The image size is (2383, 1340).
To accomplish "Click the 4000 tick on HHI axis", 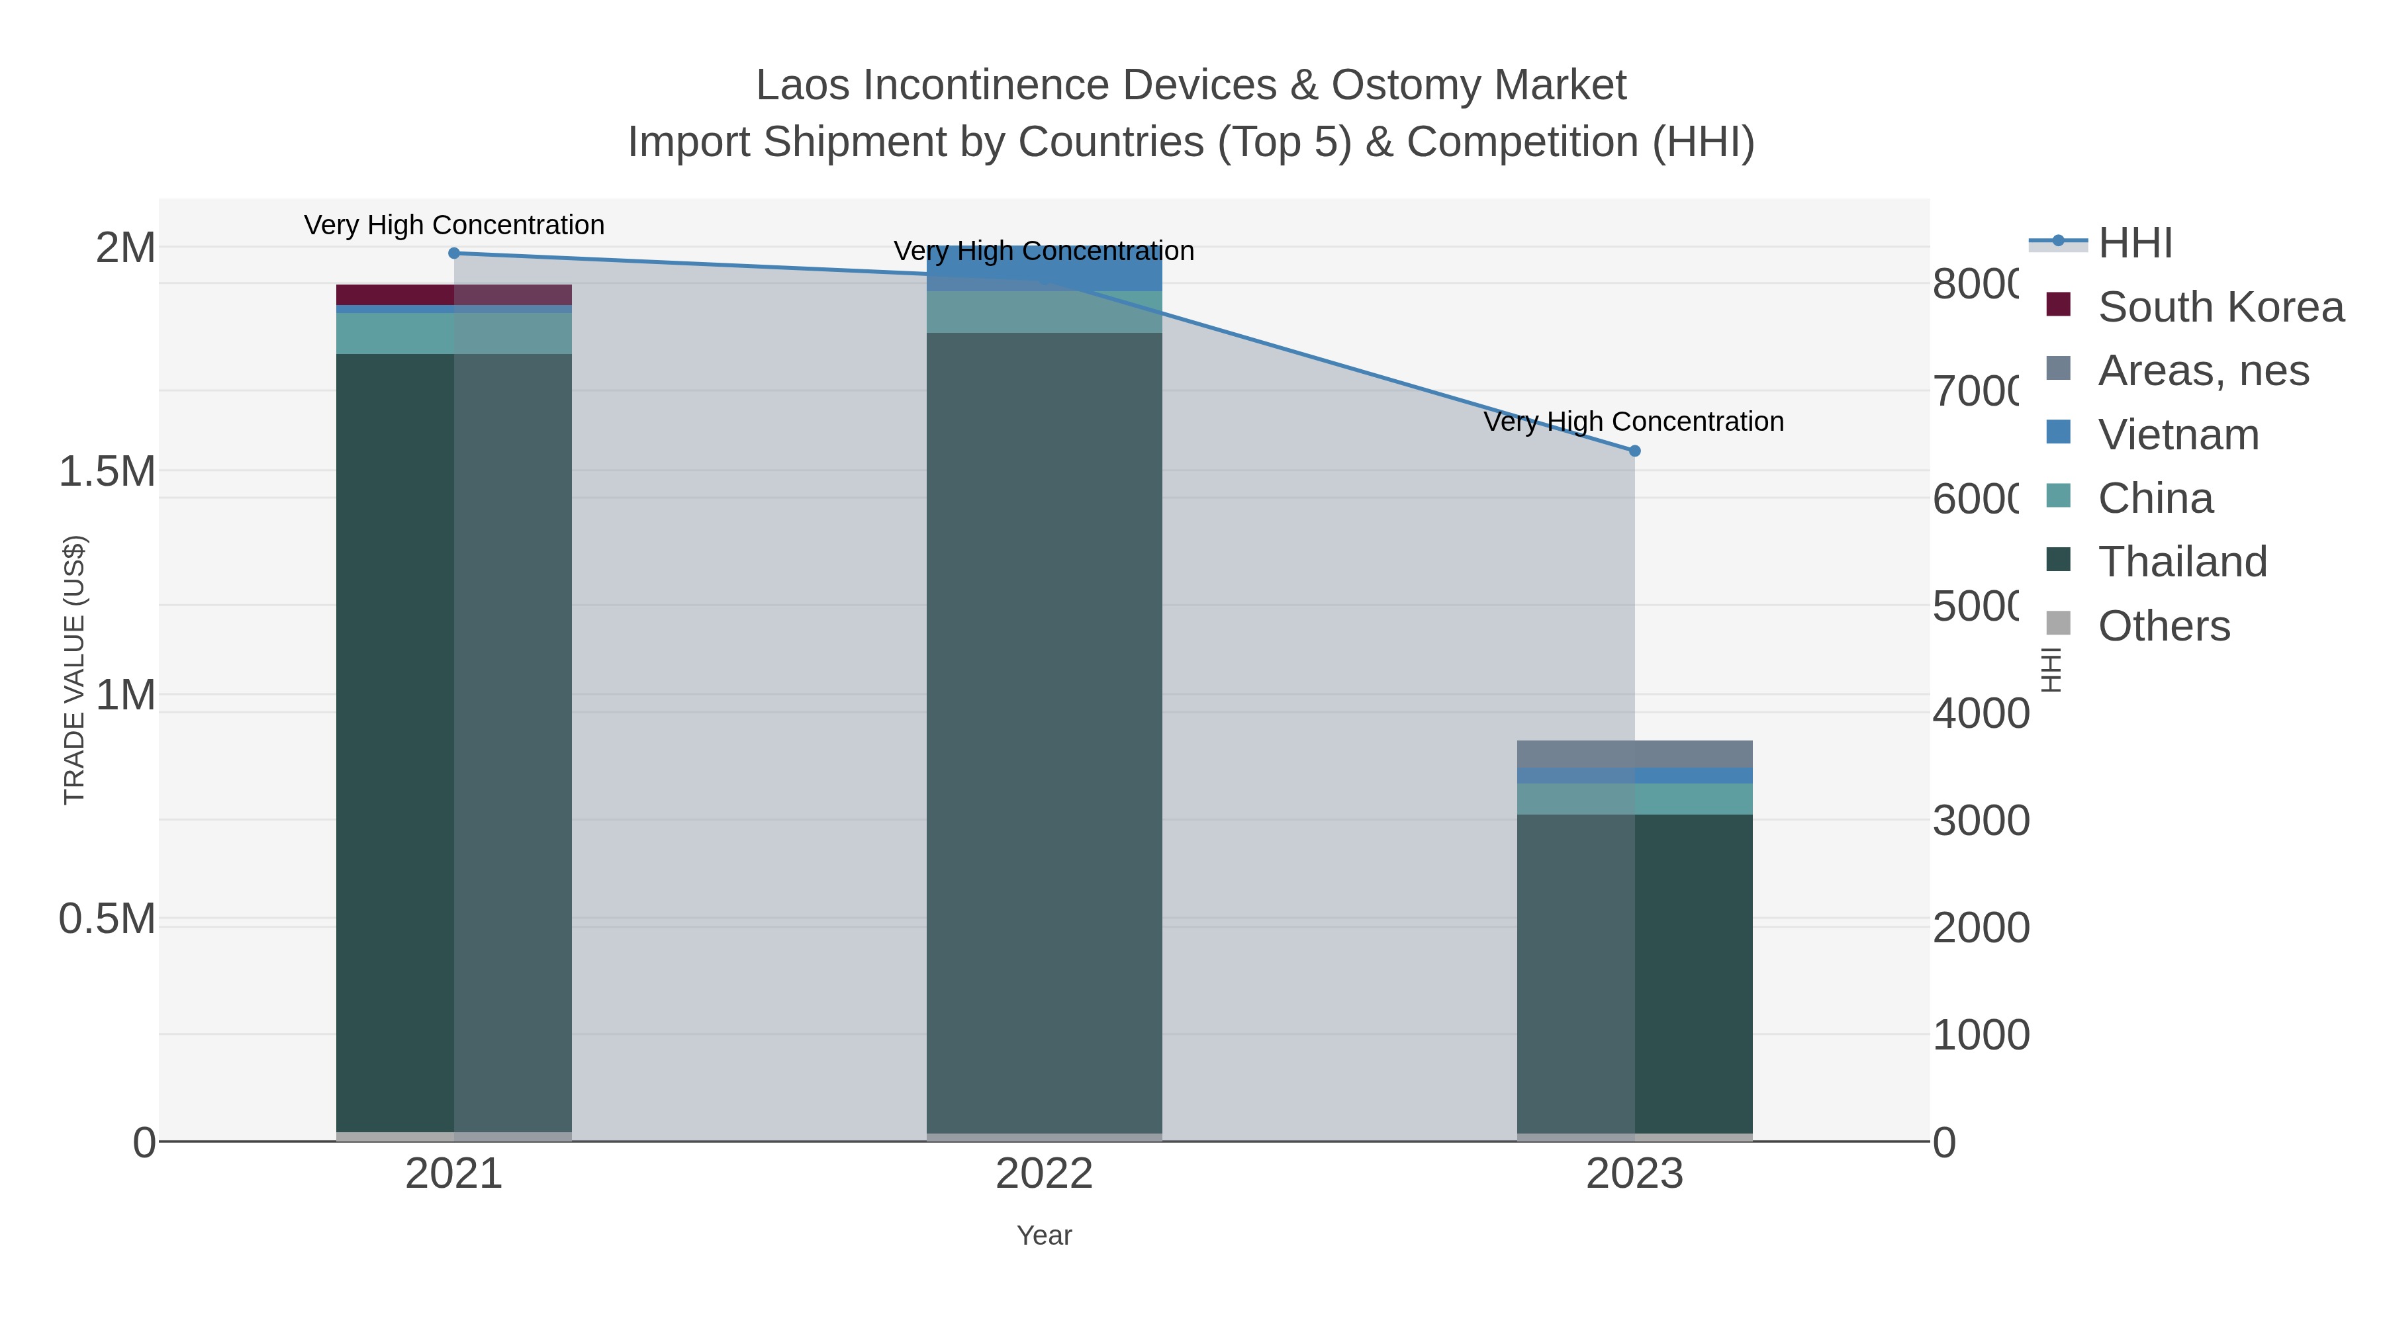I will point(1981,713).
